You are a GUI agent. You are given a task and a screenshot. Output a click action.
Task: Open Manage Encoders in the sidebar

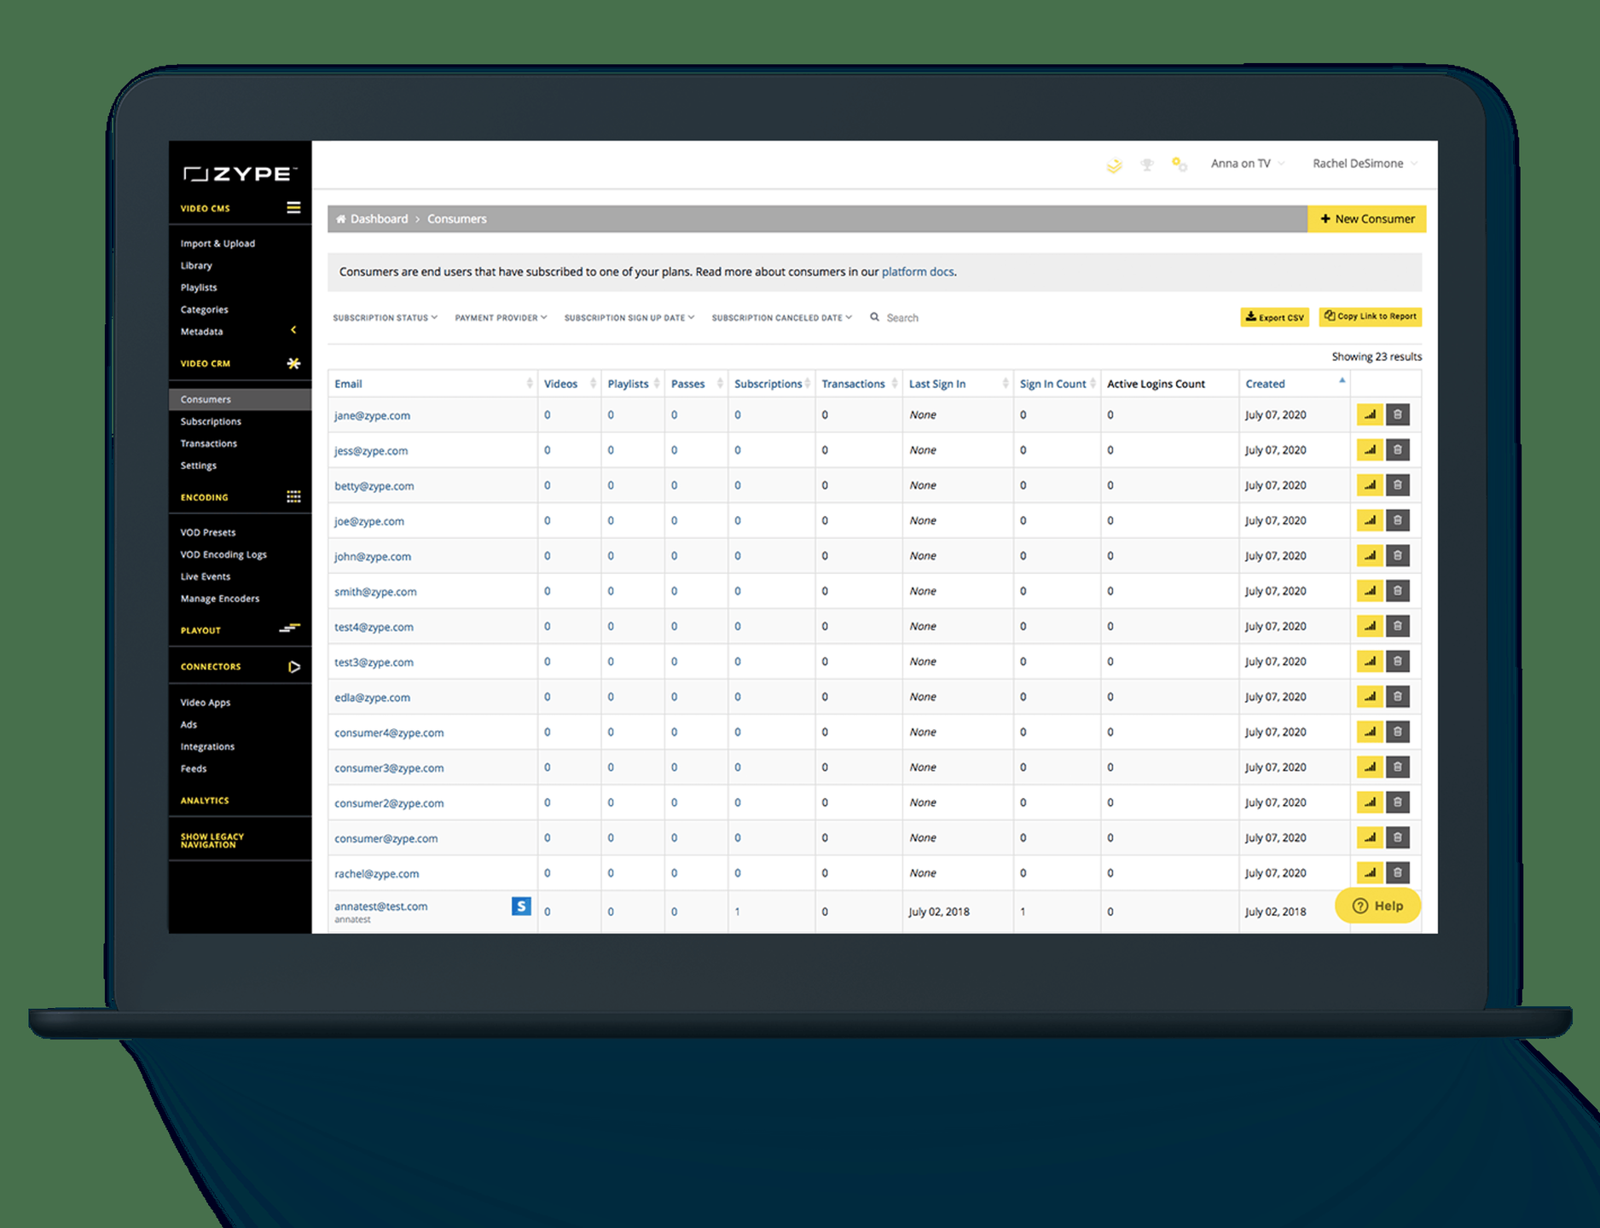coord(220,600)
